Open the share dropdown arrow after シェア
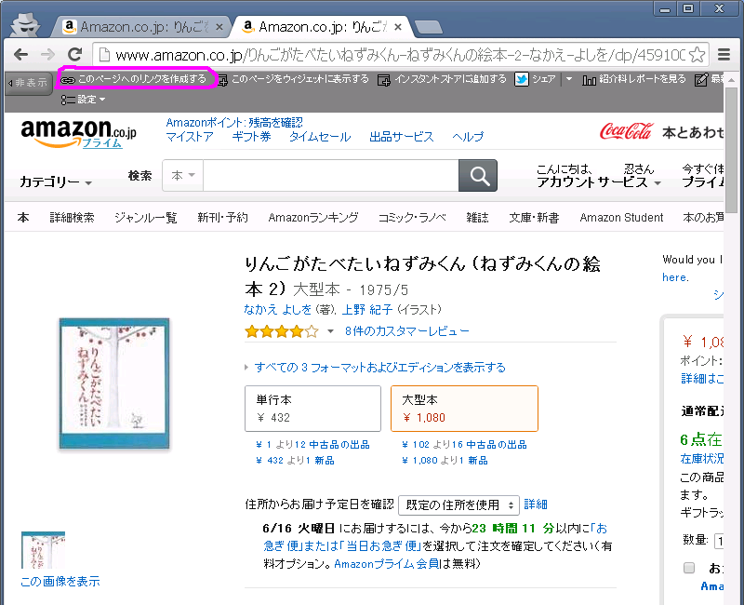Screen dimensions: 744x605 tap(569, 79)
